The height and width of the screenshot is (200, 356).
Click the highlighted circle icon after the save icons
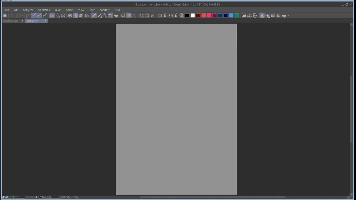coord(262,16)
